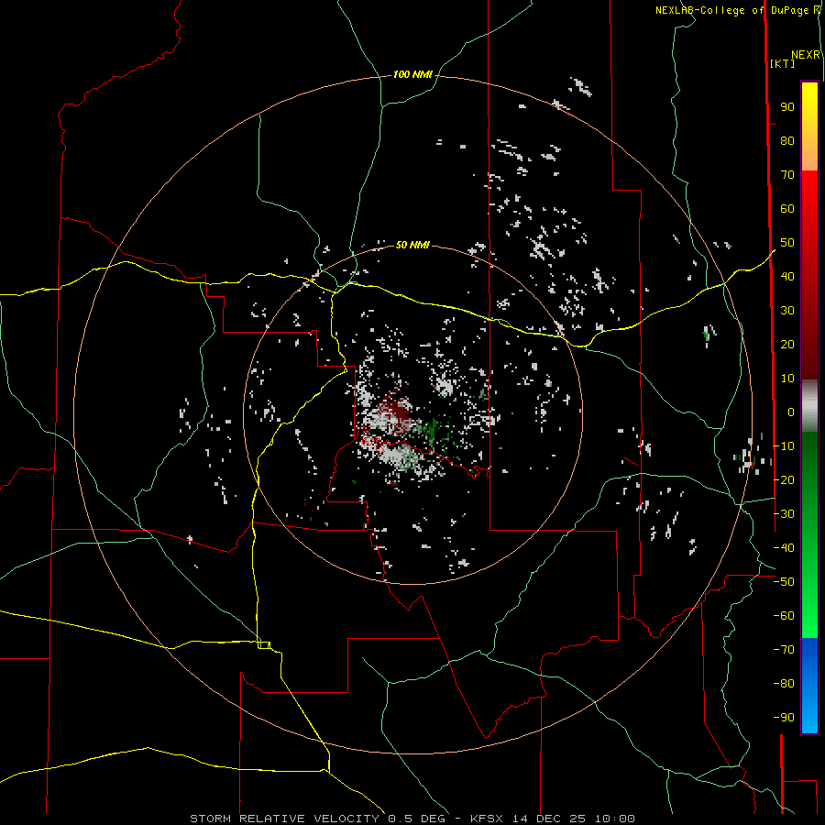The height and width of the screenshot is (825, 825).
Task: Pick the bright red color bar segment
Action: [809, 192]
